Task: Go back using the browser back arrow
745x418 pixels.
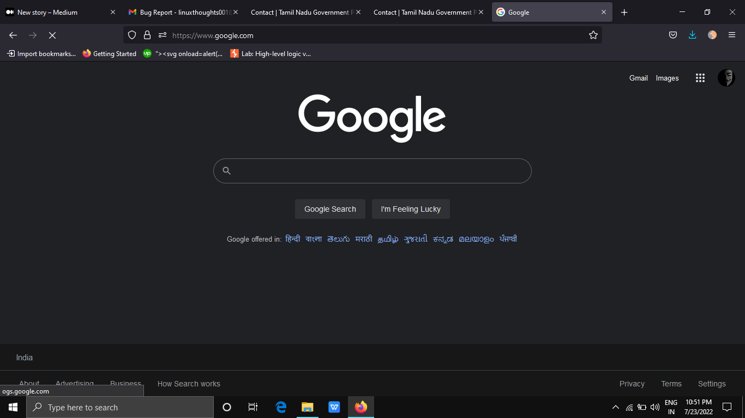Action: (13, 35)
